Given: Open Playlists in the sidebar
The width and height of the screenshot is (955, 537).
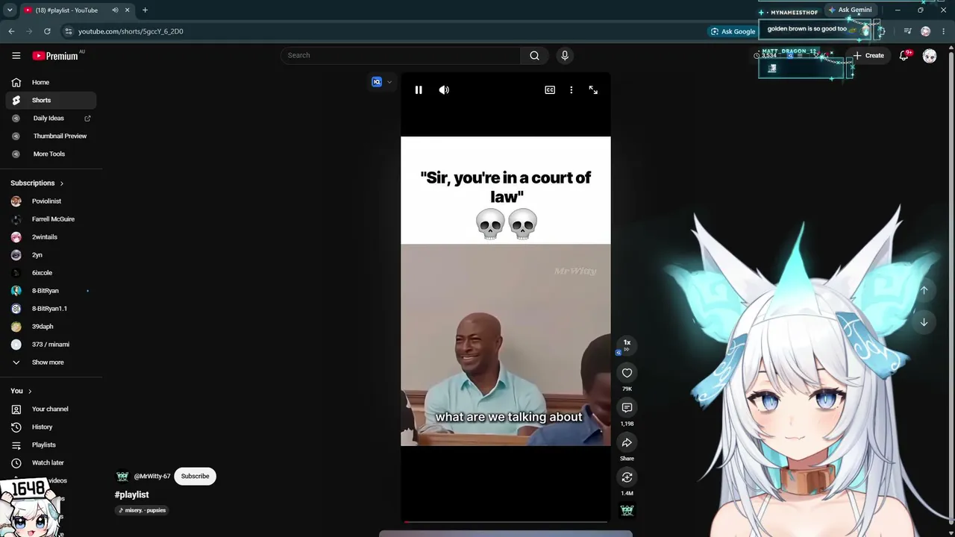Looking at the screenshot, I should (x=51, y=445).
